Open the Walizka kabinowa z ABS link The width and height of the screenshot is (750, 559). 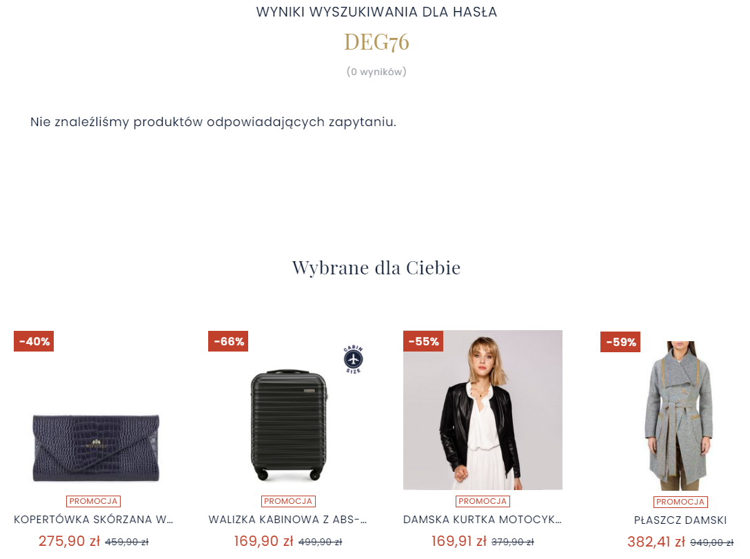point(287,519)
